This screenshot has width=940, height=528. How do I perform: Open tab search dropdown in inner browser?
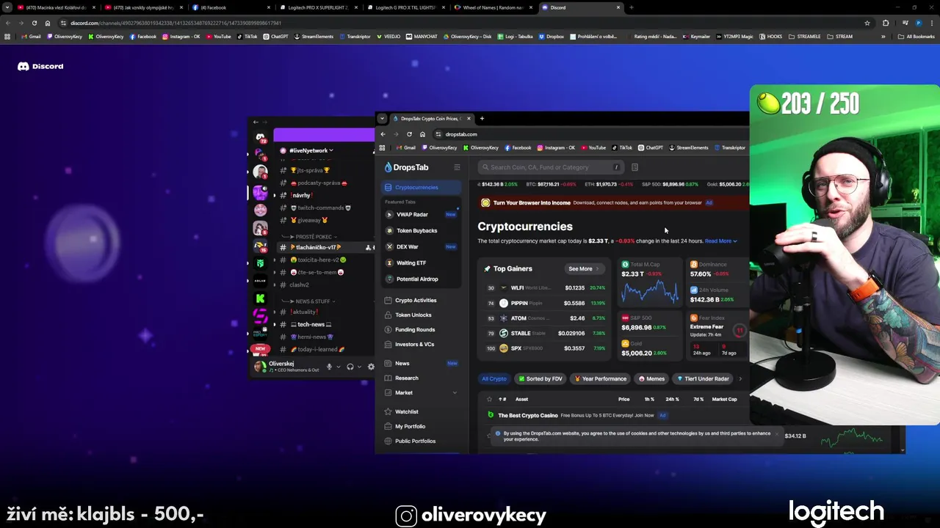382,118
